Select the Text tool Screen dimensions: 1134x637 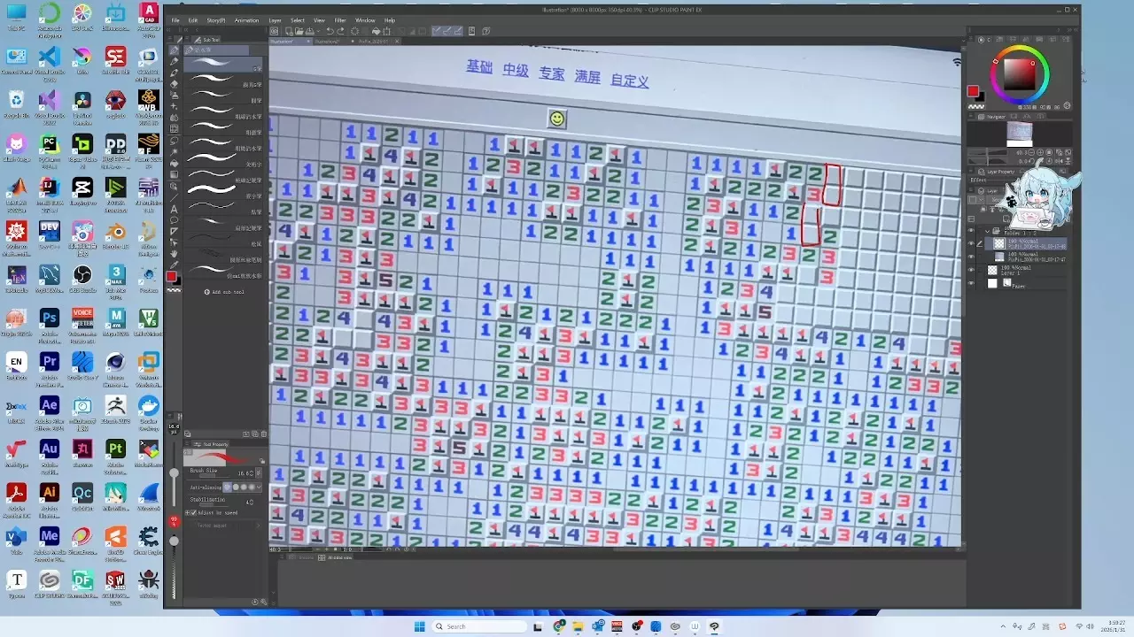(174, 209)
